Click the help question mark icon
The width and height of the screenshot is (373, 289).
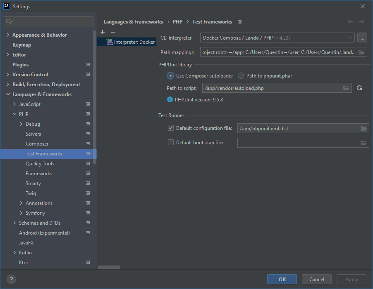(11, 279)
